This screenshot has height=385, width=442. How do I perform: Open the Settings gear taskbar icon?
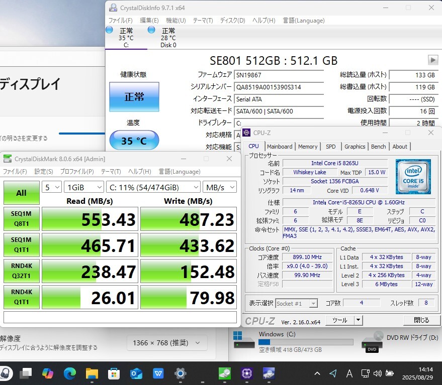pos(180,373)
